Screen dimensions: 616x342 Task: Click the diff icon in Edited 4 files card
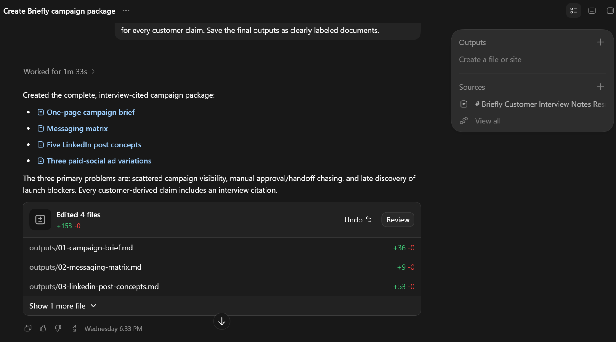[x=40, y=219]
